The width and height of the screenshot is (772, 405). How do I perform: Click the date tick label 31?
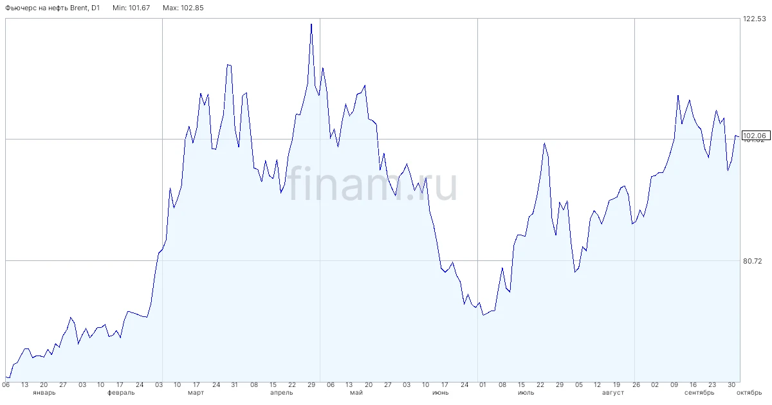tap(235, 384)
